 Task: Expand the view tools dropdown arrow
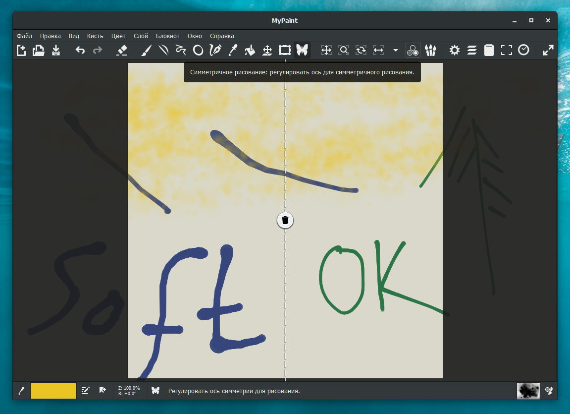tap(396, 50)
